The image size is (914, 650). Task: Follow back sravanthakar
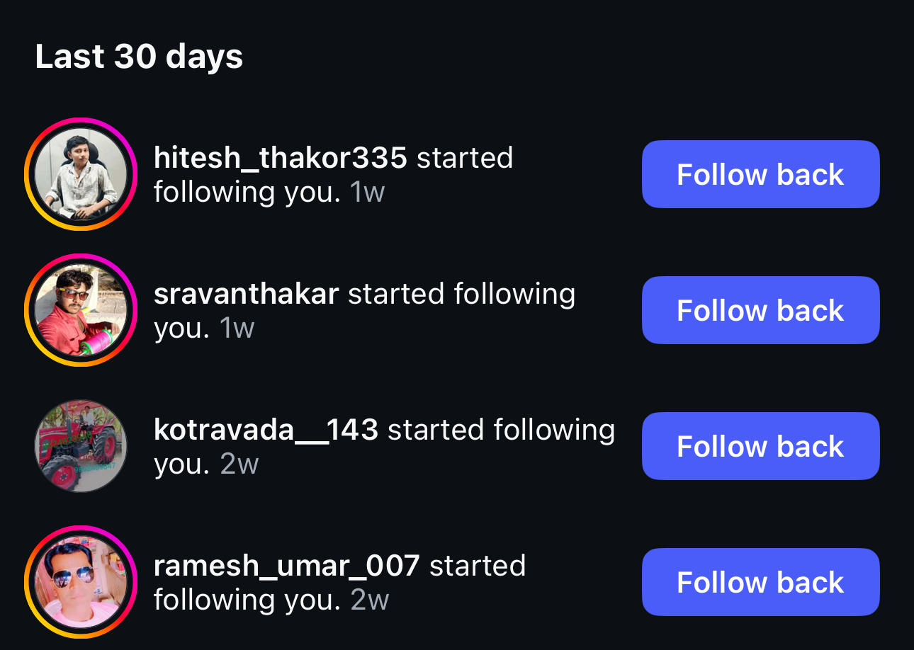(760, 310)
